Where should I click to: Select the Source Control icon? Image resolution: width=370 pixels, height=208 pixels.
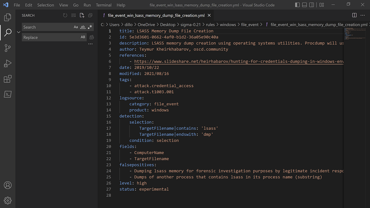tap(7, 48)
